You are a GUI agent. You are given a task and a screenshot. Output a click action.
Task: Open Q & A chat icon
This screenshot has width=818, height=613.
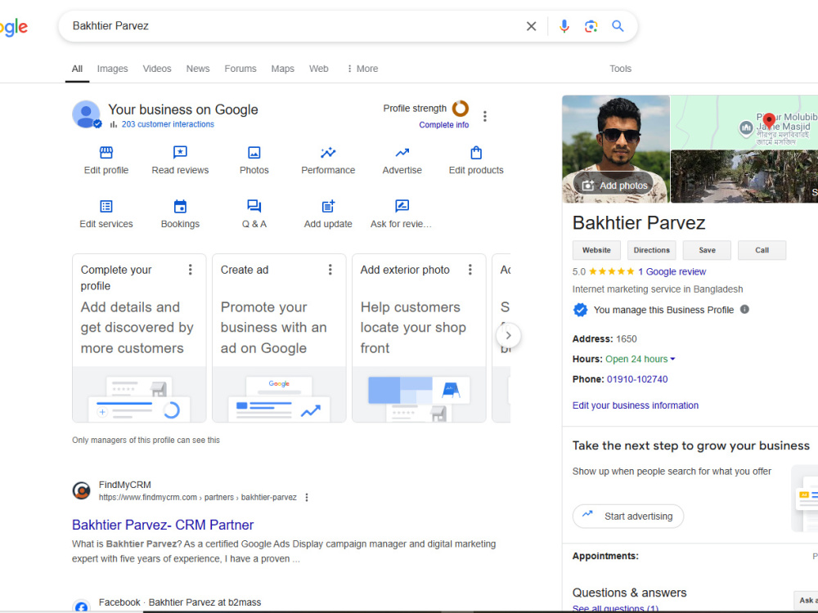pos(254,207)
